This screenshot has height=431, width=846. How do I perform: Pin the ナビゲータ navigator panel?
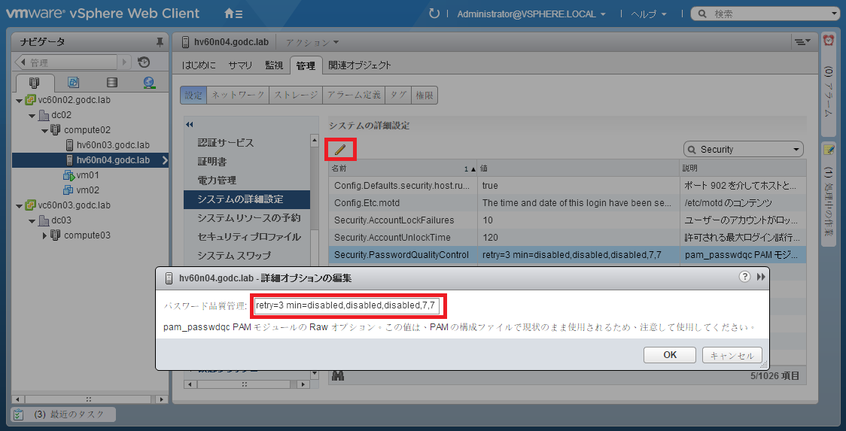160,41
